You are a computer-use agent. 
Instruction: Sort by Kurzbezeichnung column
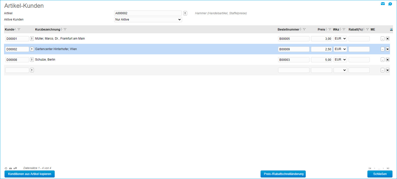pyautogui.click(x=62, y=30)
